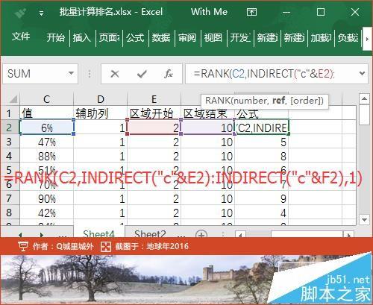Switch to the 审阅 ribbon tab
This screenshot has height=305, width=373.
click(187, 37)
